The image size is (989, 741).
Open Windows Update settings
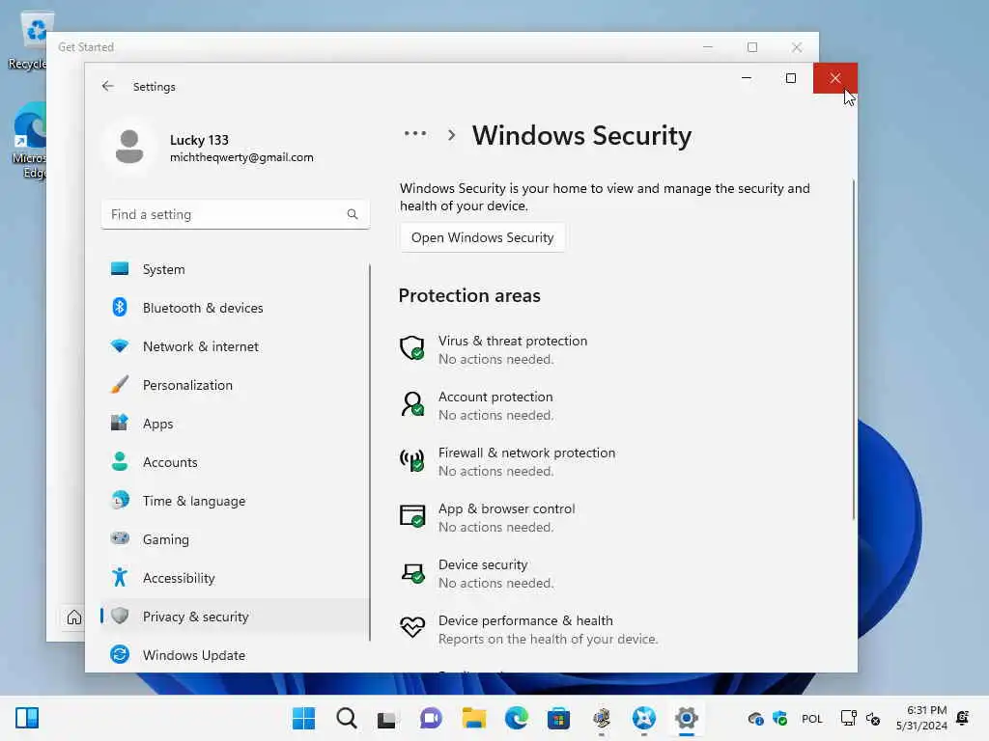pos(235,655)
